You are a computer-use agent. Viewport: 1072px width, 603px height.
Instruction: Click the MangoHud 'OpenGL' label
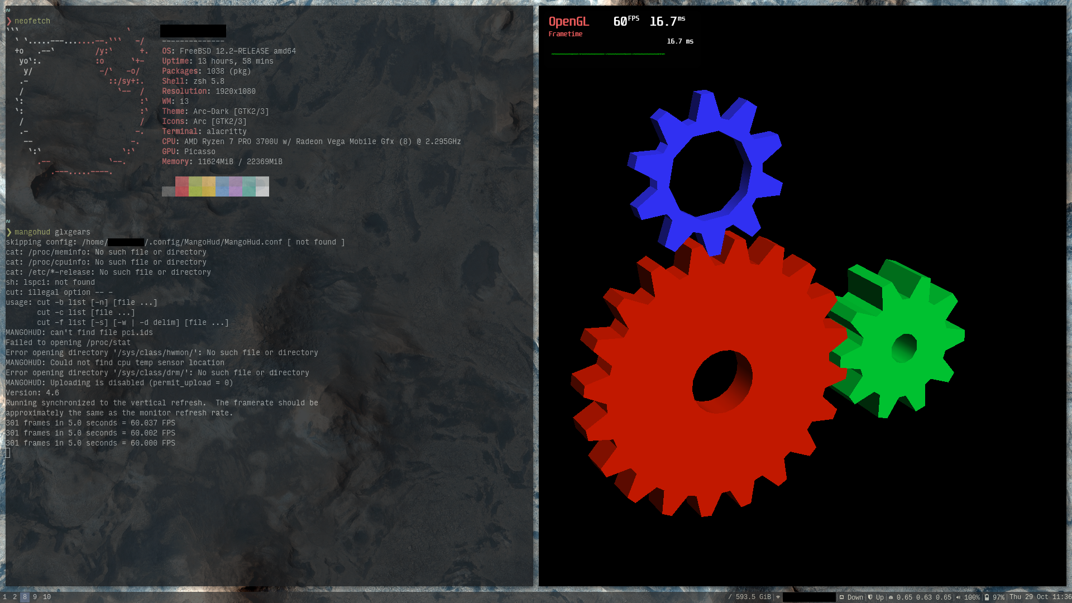[568, 22]
